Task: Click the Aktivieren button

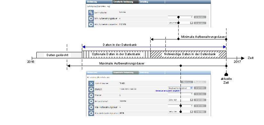Action: click(x=187, y=82)
